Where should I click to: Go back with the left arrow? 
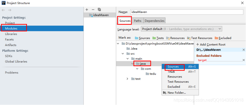pos(3,10)
